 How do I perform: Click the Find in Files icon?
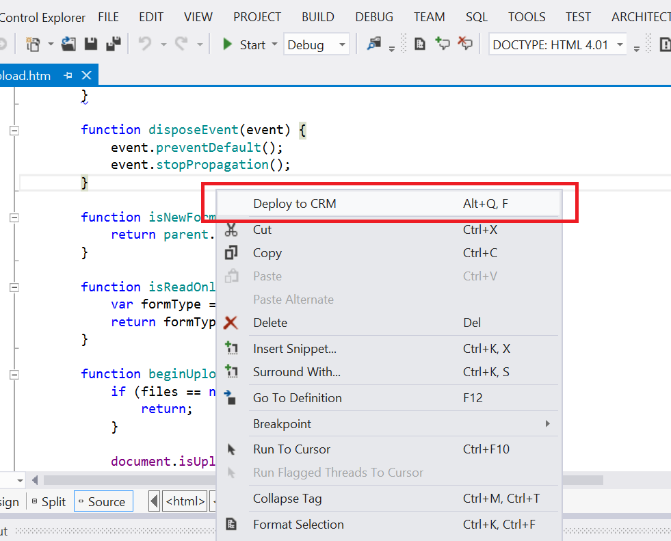tap(373, 44)
